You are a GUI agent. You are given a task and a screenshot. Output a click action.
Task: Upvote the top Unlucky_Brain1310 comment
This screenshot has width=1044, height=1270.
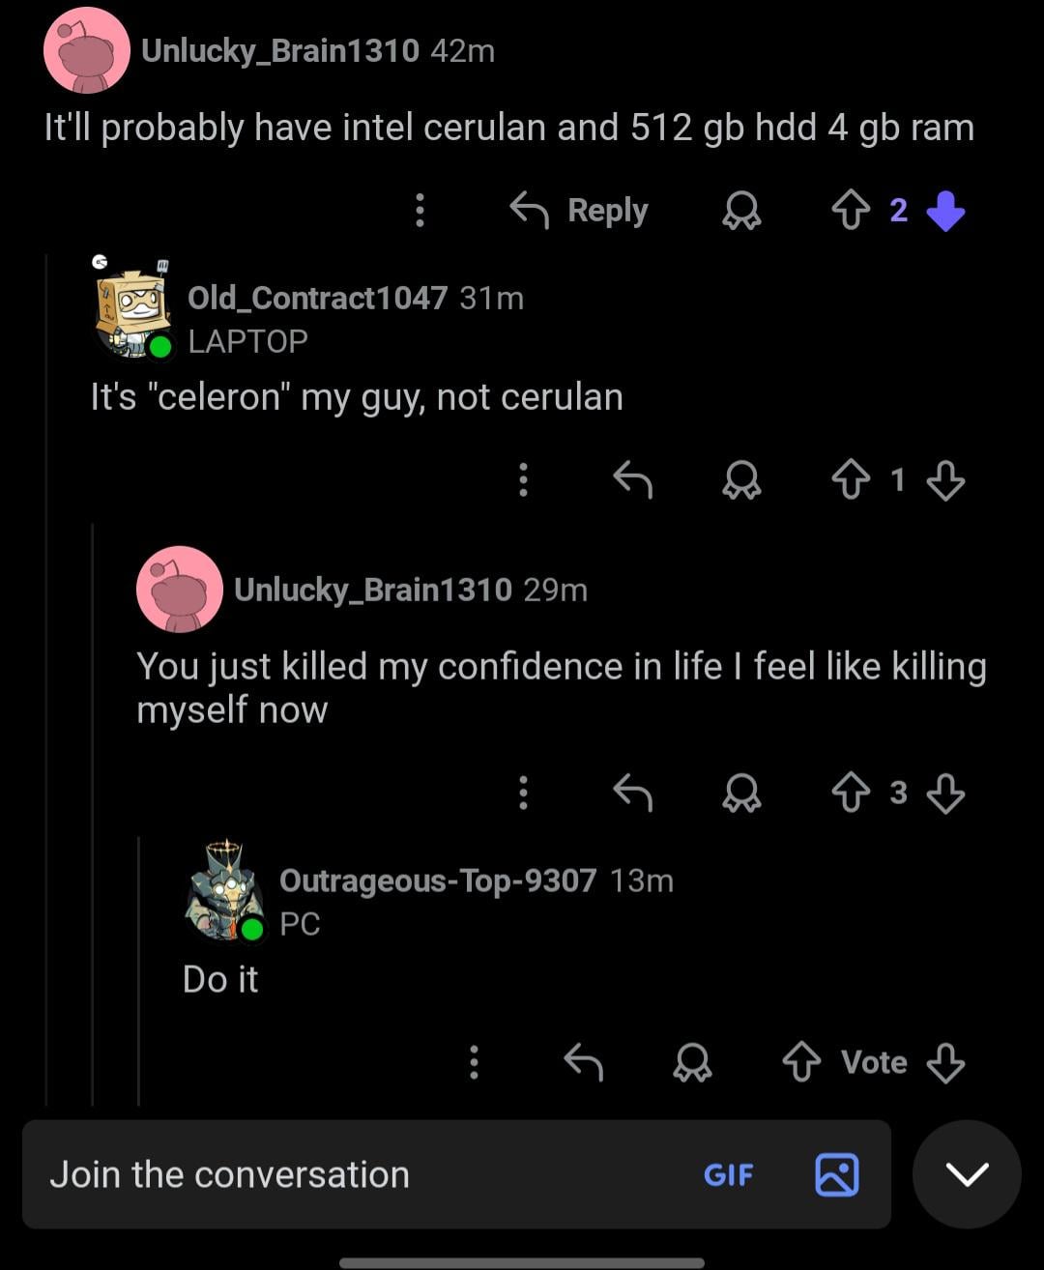(x=851, y=211)
